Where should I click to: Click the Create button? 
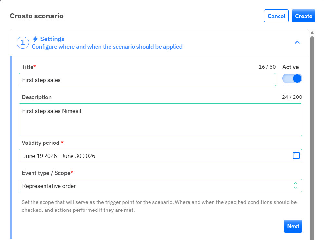[303, 16]
